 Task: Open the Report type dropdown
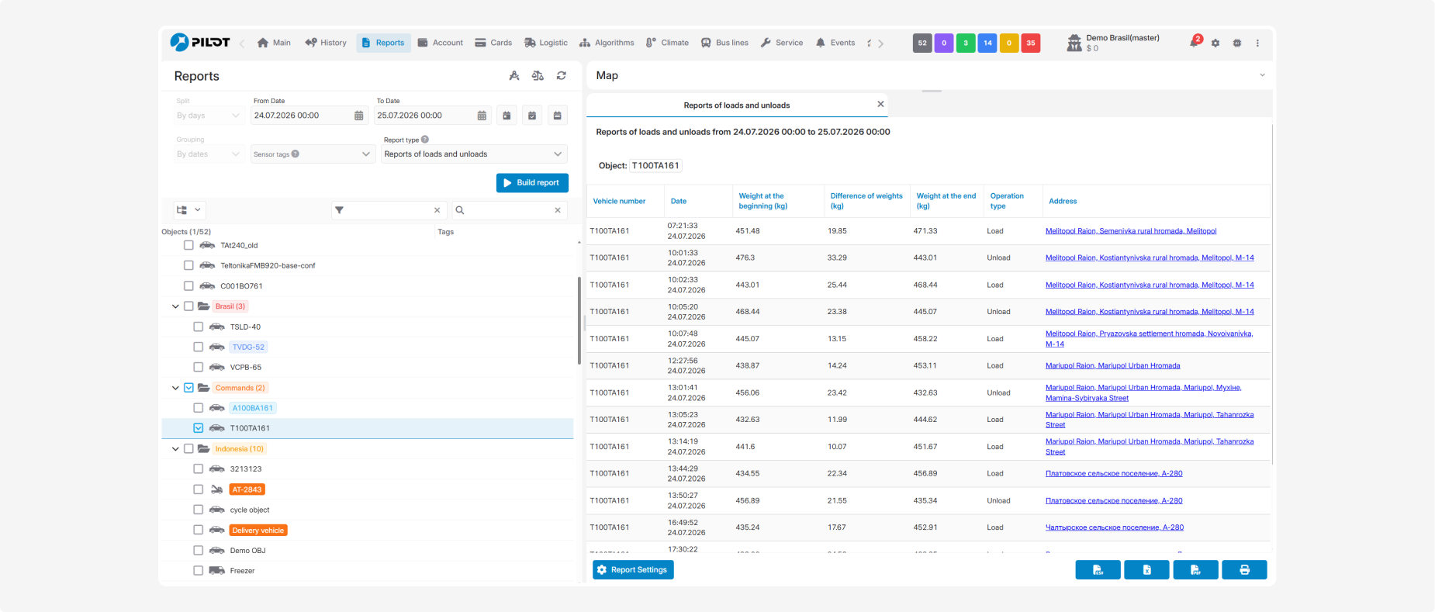pyautogui.click(x=474, y=154)
